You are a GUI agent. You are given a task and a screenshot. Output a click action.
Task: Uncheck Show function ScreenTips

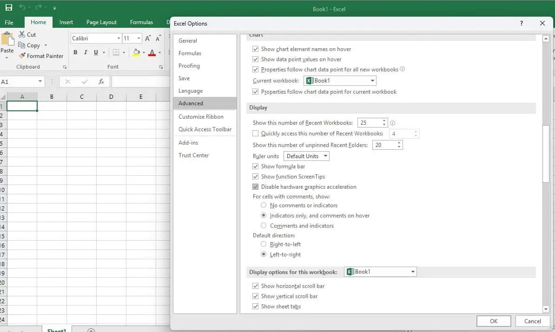pyautogui.click(x=256, y=177)
